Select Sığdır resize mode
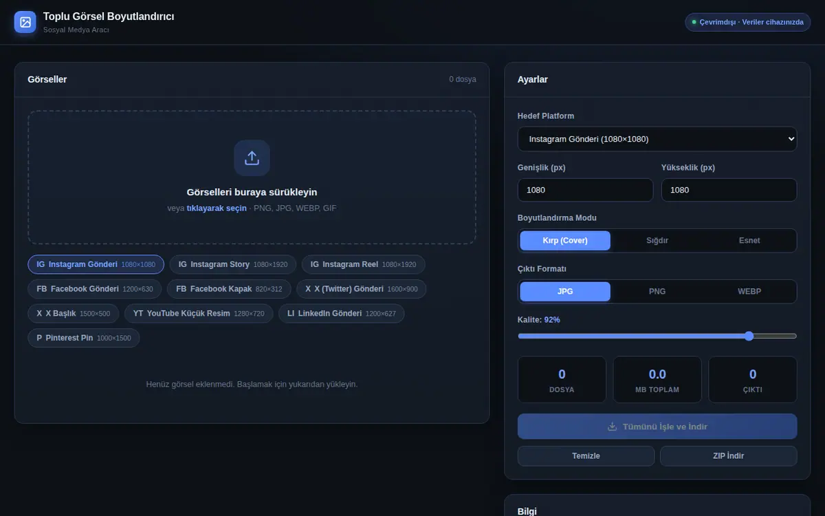Image resolution: width=825 pixels, height=516 pixels. coord(657,241)
